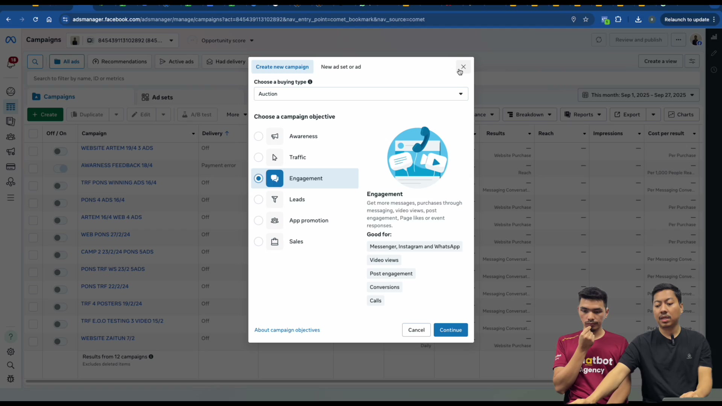Click the Traffic cursor icon
Screen dimensions: 722x406
pyautogui.click(x=275, y=158)
